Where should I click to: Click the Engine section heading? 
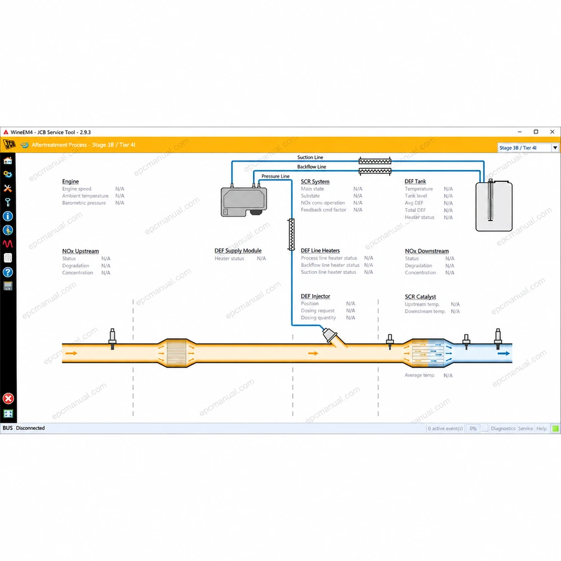coord(71,181)
